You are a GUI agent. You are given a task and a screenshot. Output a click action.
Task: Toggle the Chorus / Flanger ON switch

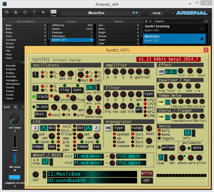161,117
